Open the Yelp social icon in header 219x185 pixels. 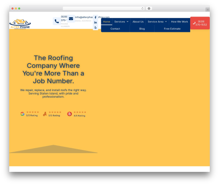tap(95, 28)
